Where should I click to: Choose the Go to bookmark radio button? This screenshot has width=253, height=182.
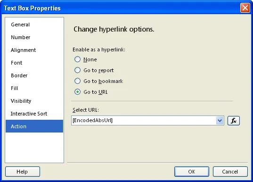[77, 81]
